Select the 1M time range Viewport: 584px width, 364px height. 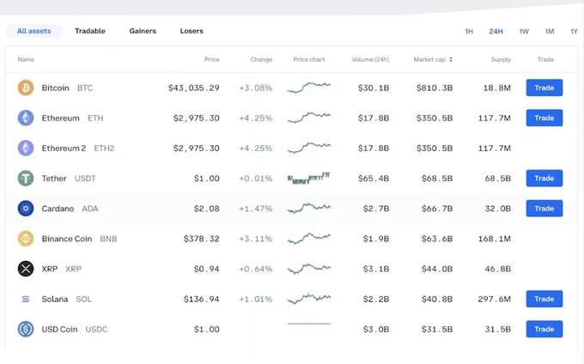550,32
